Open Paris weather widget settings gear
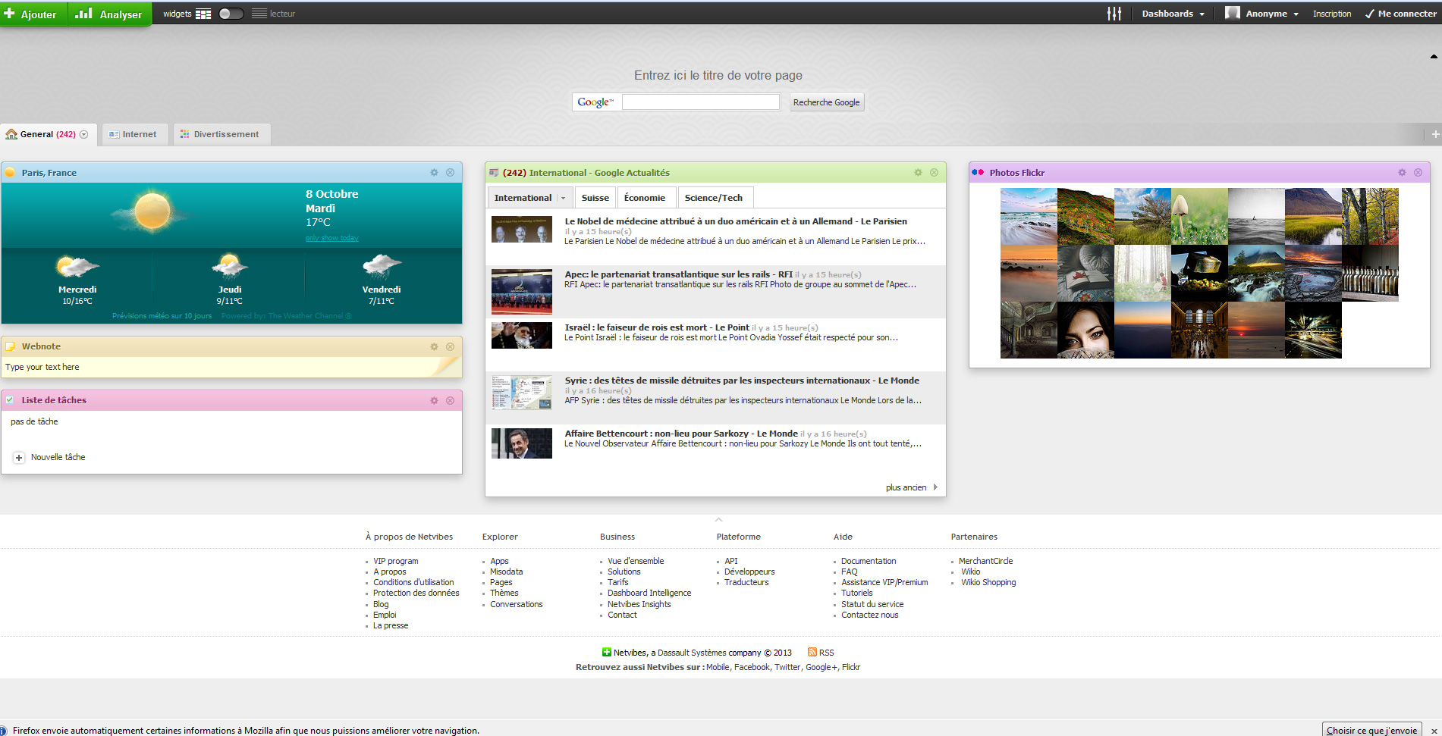This screenshot has height=736, width=1442. coord(434,173)
